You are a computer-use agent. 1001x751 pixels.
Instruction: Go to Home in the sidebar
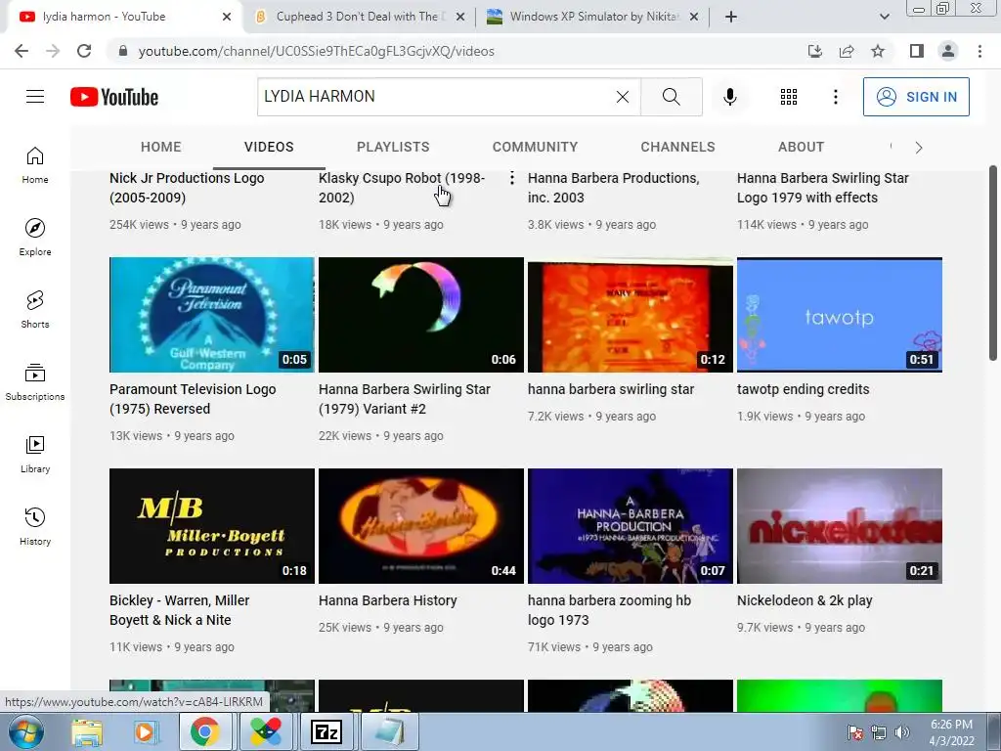pyautogui.click(x=35, y=165)
